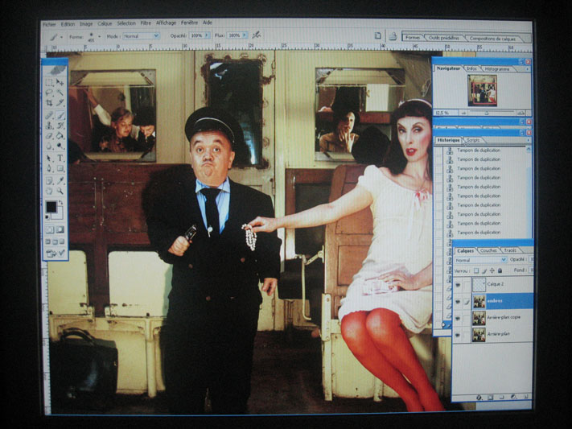This screenshot has height=429, width=572.
Task: Toggle lock position
Action: pos(492,270)
